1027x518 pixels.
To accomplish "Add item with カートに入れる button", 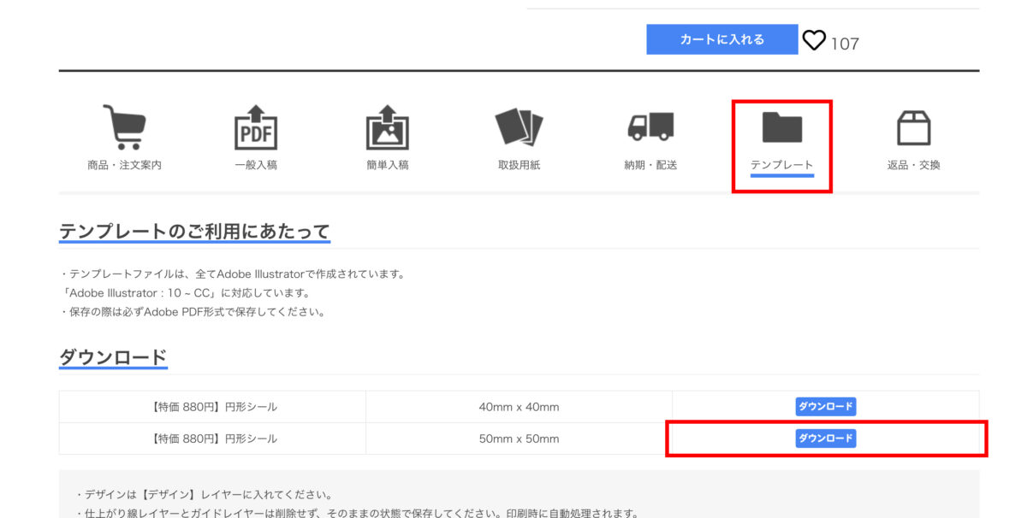I will click(722, 39).
